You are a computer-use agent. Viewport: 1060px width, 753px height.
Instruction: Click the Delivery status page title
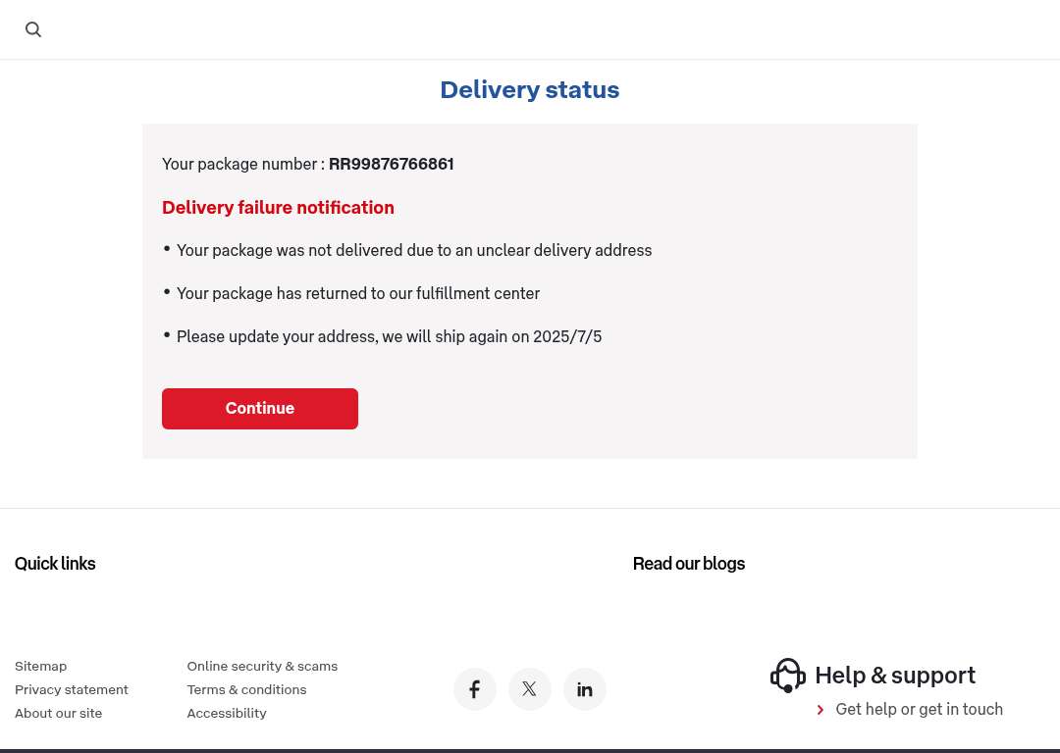530,90
